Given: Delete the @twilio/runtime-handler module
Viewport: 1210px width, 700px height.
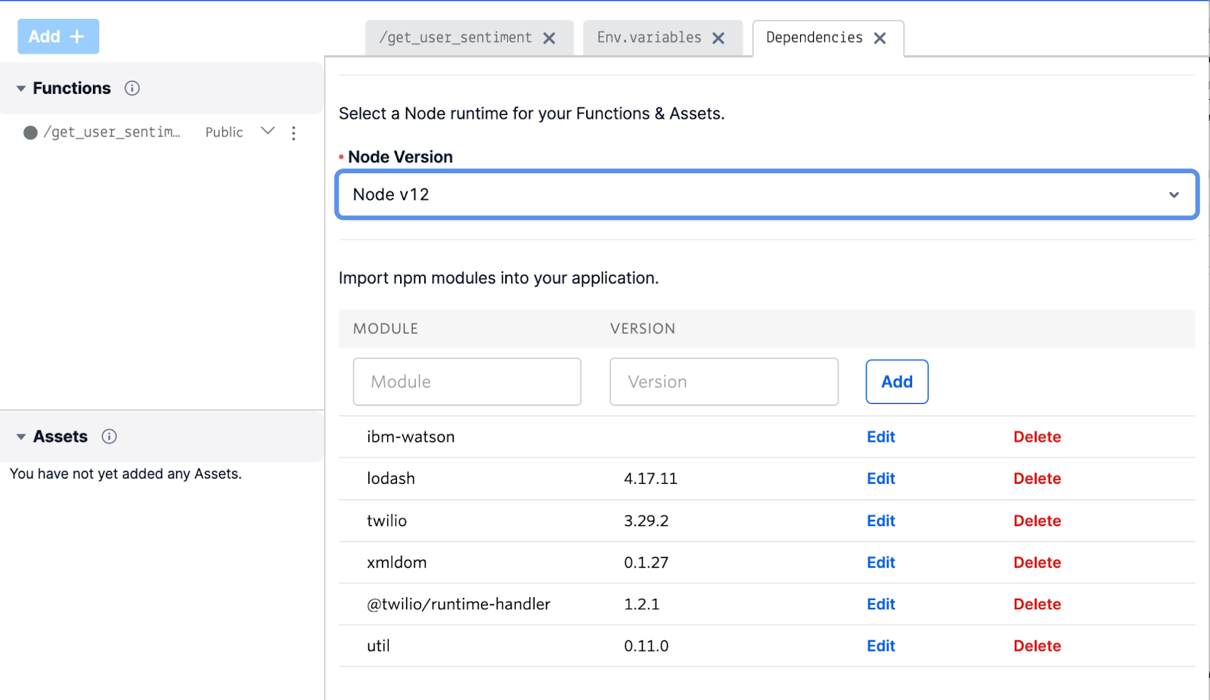Looking at the screenshot, I should (1037, 604).
